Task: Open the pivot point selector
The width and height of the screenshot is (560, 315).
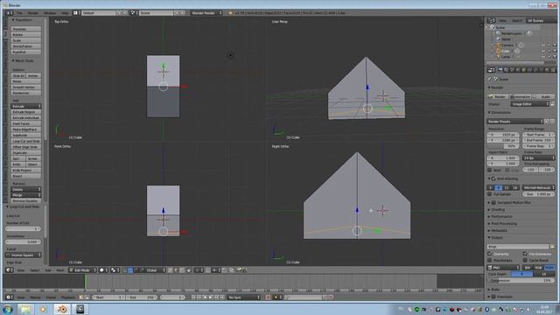Action: [115, 270]
